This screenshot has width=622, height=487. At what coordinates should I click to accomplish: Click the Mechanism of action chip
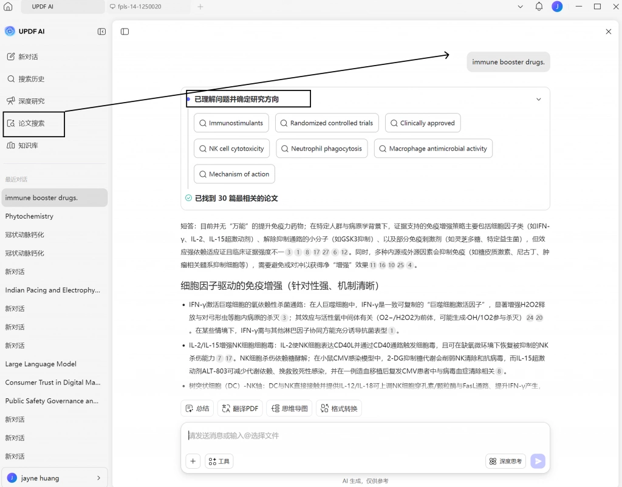point(234,174)
